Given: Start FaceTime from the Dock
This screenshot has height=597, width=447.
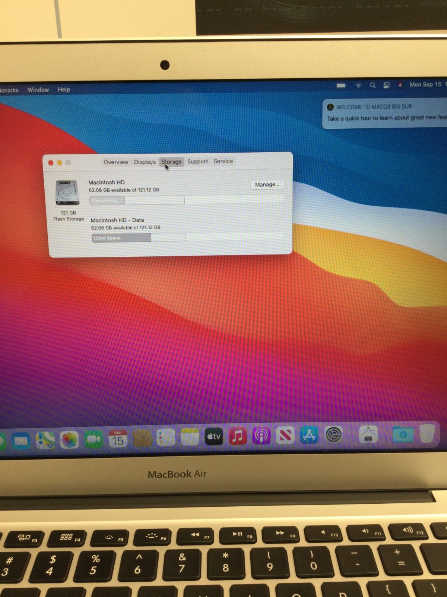Looking at the screenshot, I should pos(93,440).
